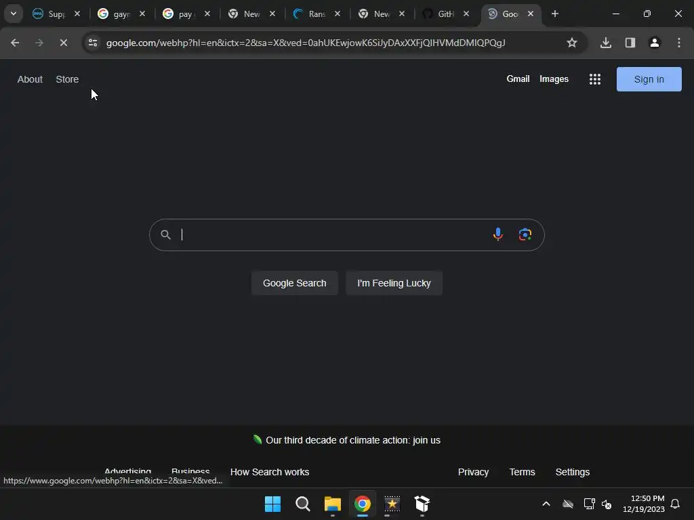Switch to the 'Rans' tab

pyautogui.click(x=309, y=14)
